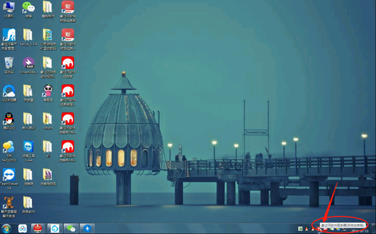Image resolution: width=376 pixels, height=234 pixels.
Task: Open the others folder
Action: pos(48,121)
